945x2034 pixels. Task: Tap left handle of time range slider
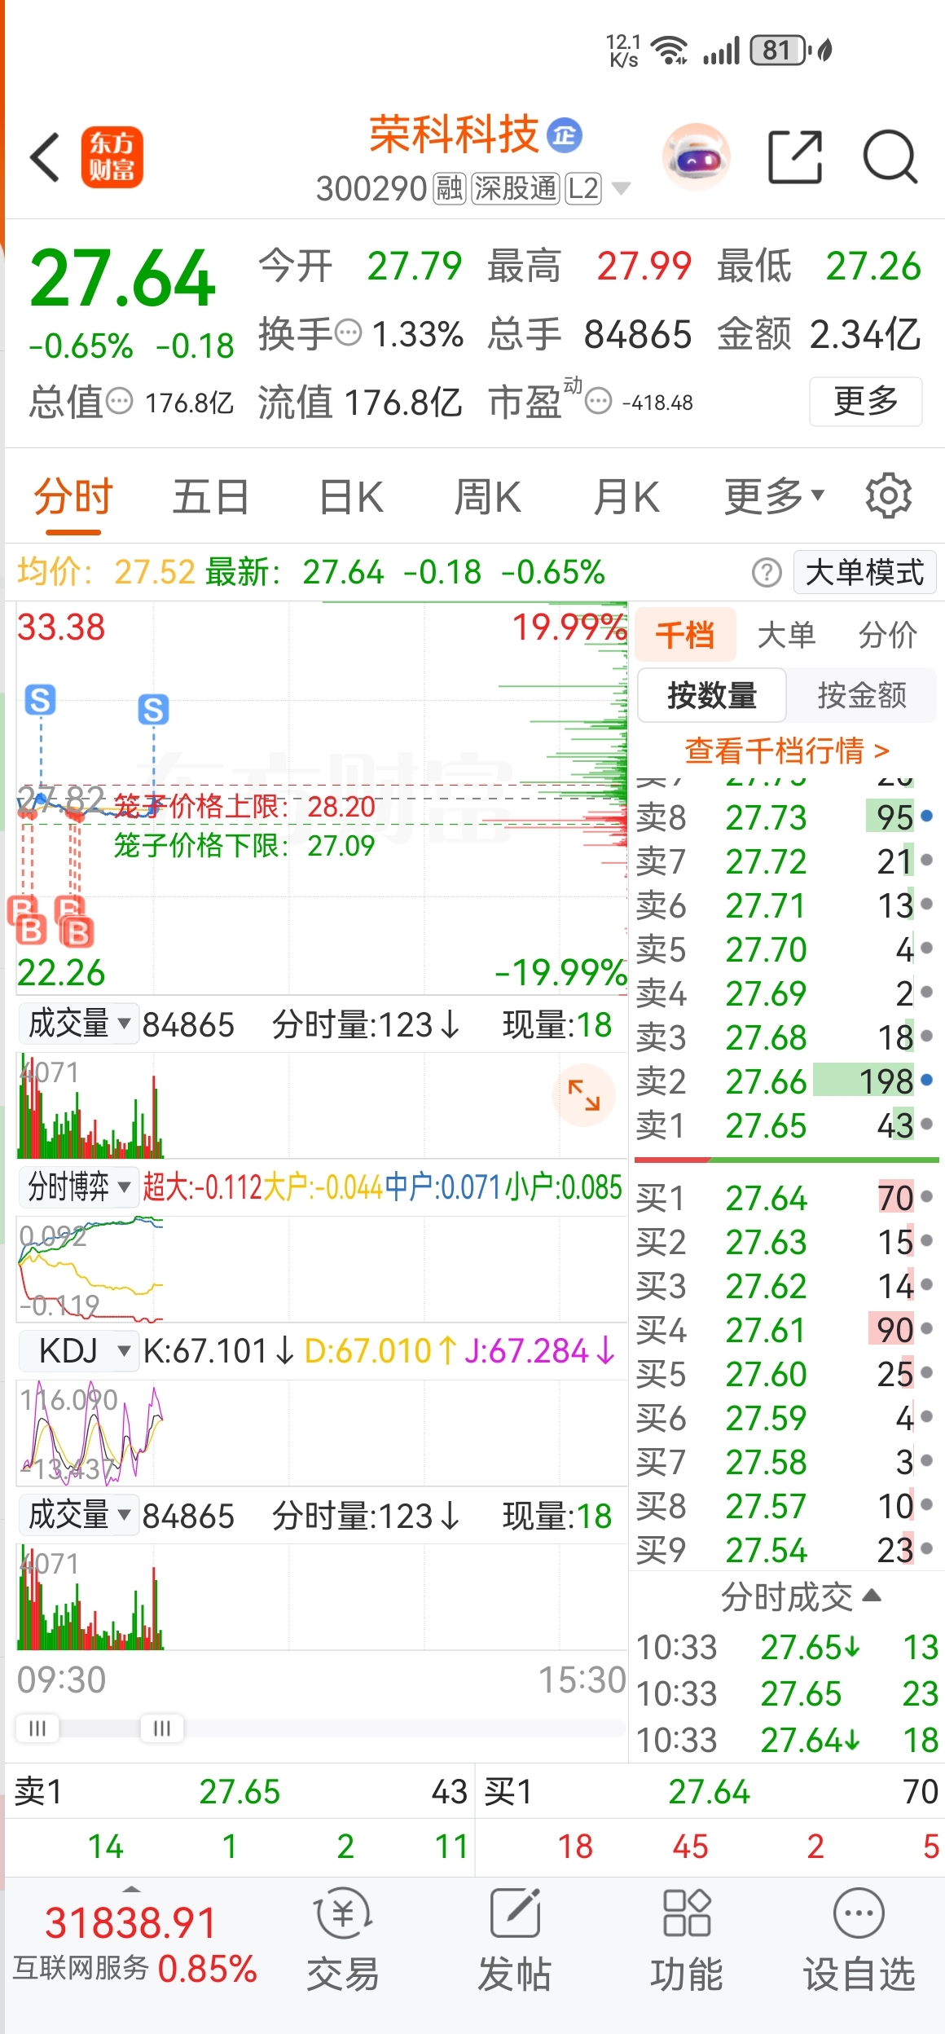[x=37, y=1728]
